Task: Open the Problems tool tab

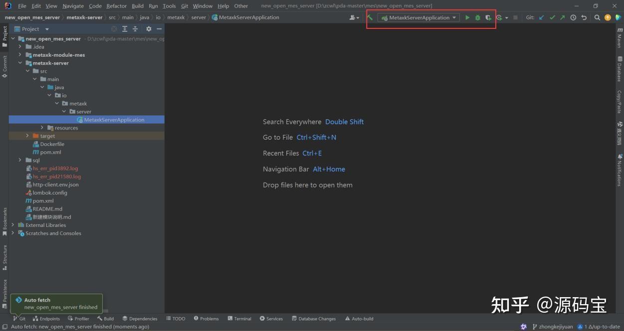Action: pyautogui.click(x=207, y=319)
